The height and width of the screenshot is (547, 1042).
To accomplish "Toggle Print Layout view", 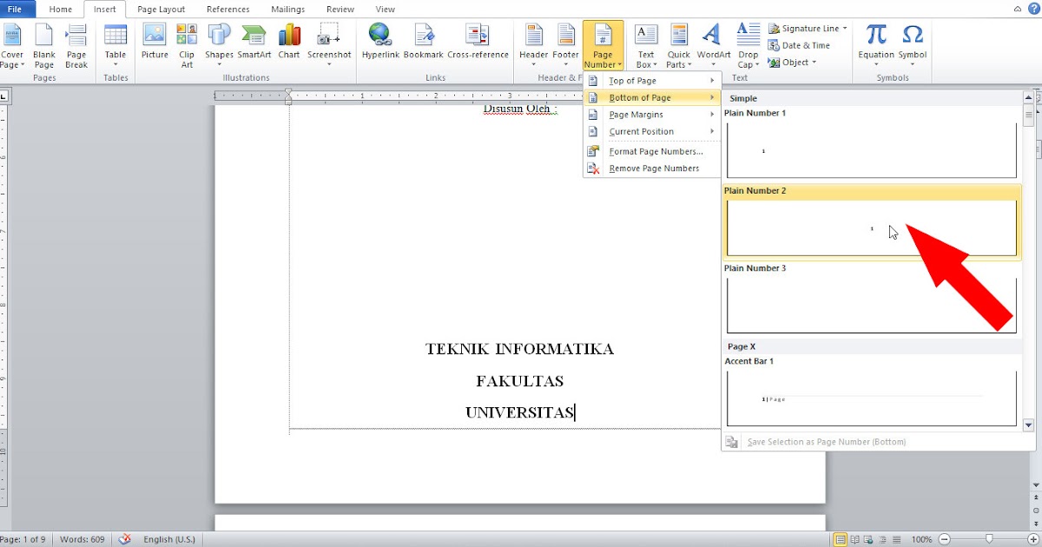I will (840, 538).
